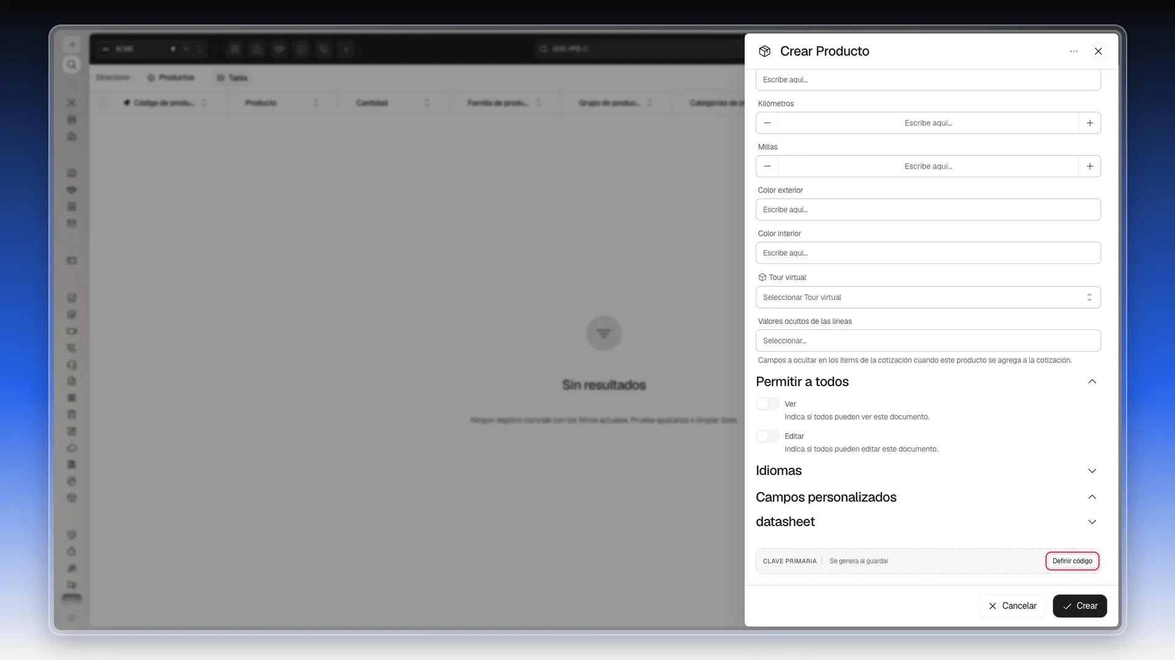The height and width of the screenshot is (660, 1175).
Task: Collapse the Campos personalizados section
Action: [1092, 497]
